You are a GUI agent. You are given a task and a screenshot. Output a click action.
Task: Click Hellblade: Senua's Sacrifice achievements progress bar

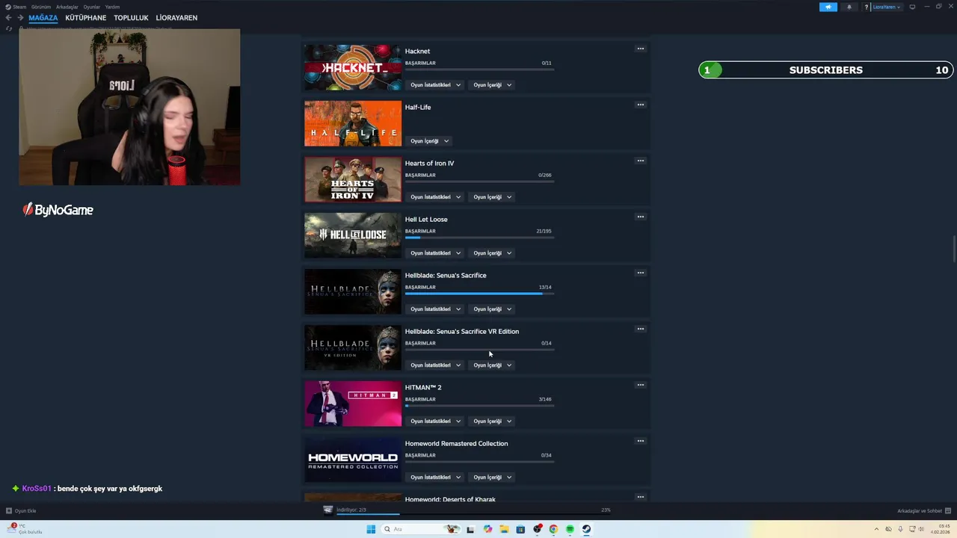click(x=479, y=294)
